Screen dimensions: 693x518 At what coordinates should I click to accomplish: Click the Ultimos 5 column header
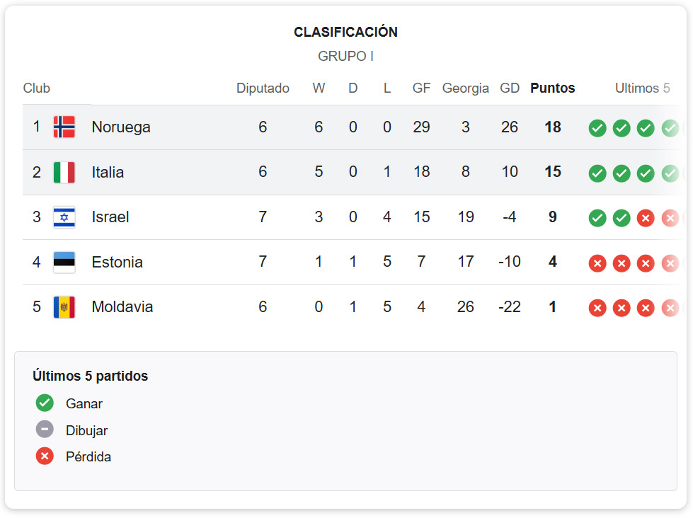click(642, 88)
